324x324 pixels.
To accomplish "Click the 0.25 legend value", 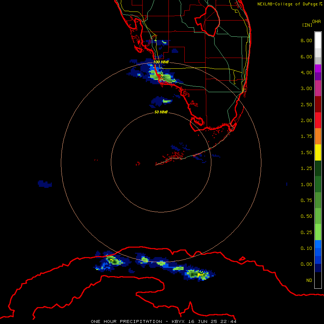I will point(306,233).
